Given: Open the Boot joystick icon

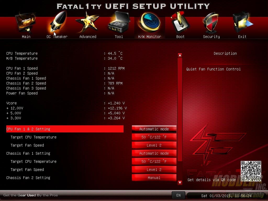Looking at the screenshot, I should [180, 22].
